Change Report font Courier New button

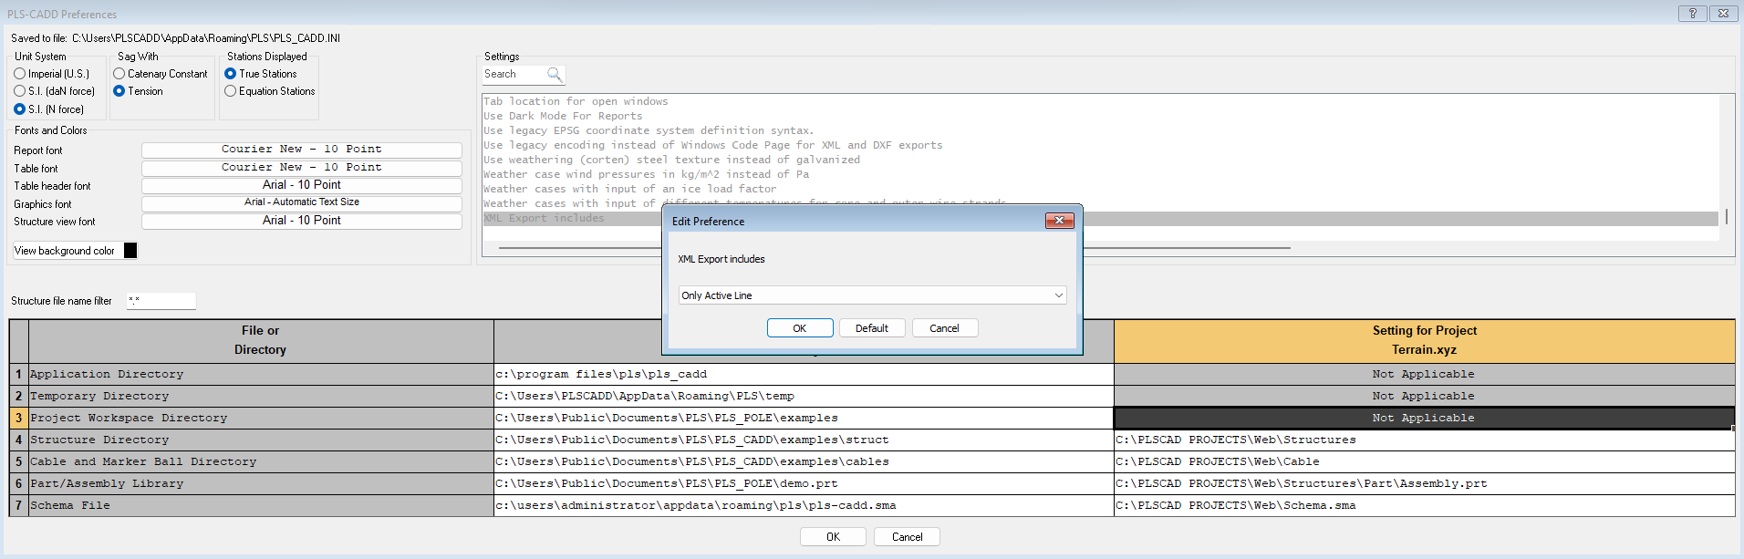coord(302,150)
